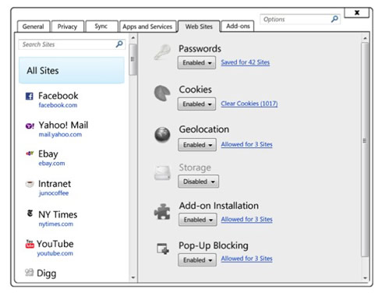Click into the Options search field
This screenshot has height=293, width=382.
(x=300, y=19)
